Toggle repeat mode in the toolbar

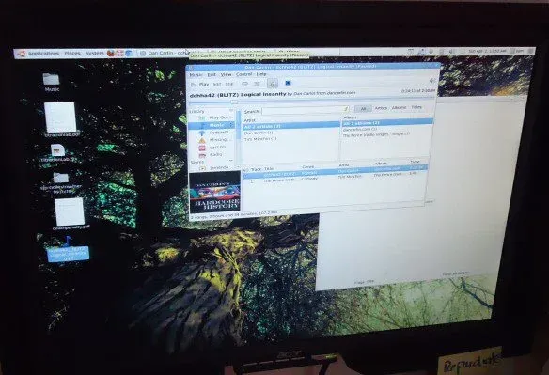(x=245, y=84)
